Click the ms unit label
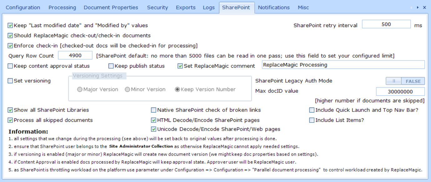This screenshot has height=182, width=431. pyautogui.click(x=418, y=26)
